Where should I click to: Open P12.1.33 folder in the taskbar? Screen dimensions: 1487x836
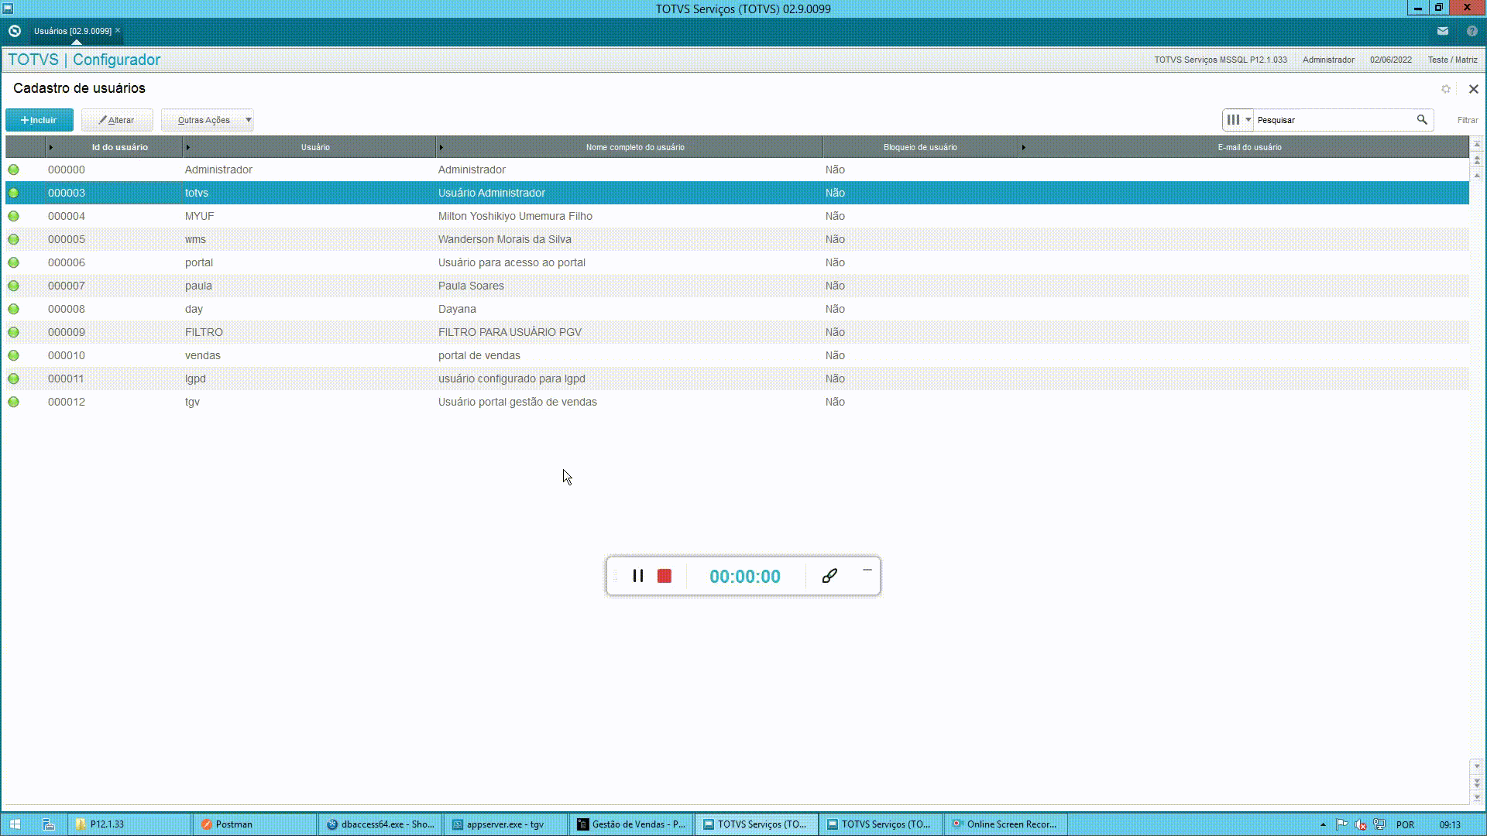[x=129, y=824]
